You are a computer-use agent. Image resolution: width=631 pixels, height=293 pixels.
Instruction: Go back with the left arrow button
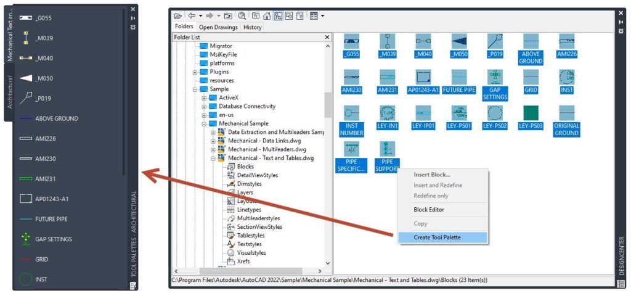(192, 15)
